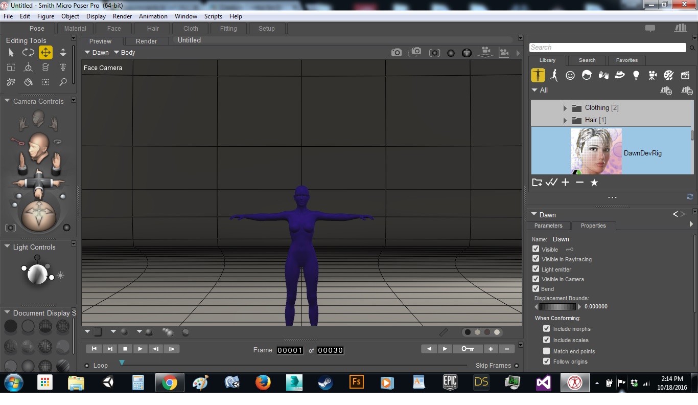Screen dimensions: 698x405
Task: Enable the Match end points checkbox
Action: [546, 351]
